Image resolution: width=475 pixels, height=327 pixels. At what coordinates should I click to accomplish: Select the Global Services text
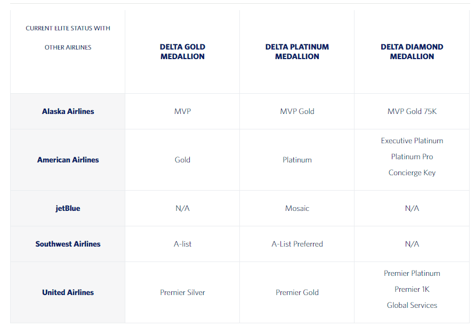pos(412,305)
